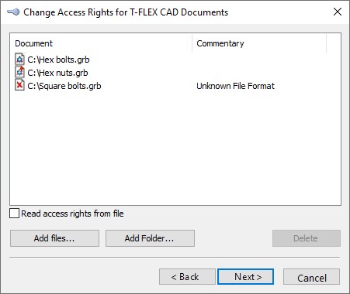Click the Hex bolts.grb file icon

(x=19, y=59)
